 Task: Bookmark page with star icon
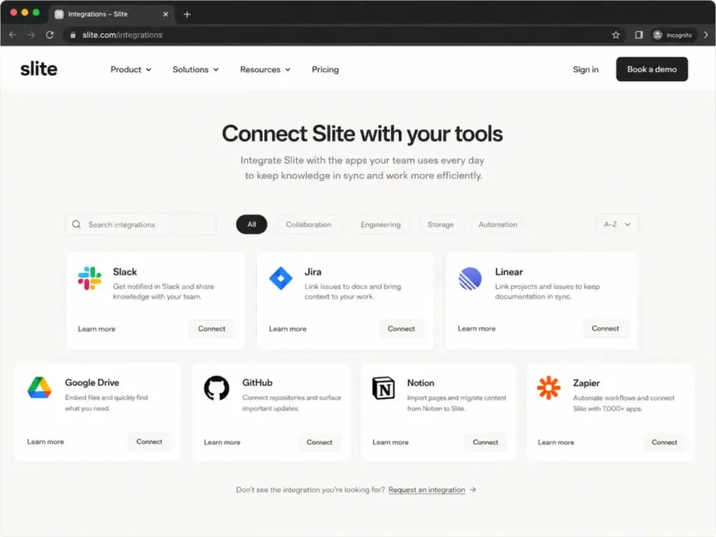tap(615, 35)
